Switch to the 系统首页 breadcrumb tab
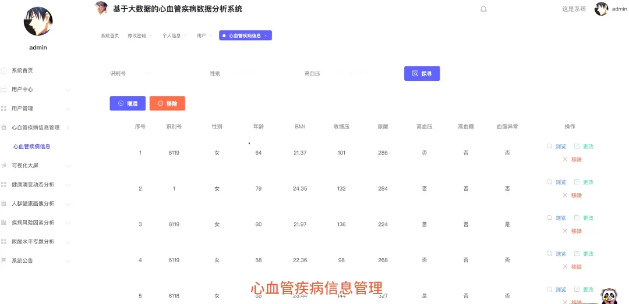The image size is (629, 304). click(110, 35)
